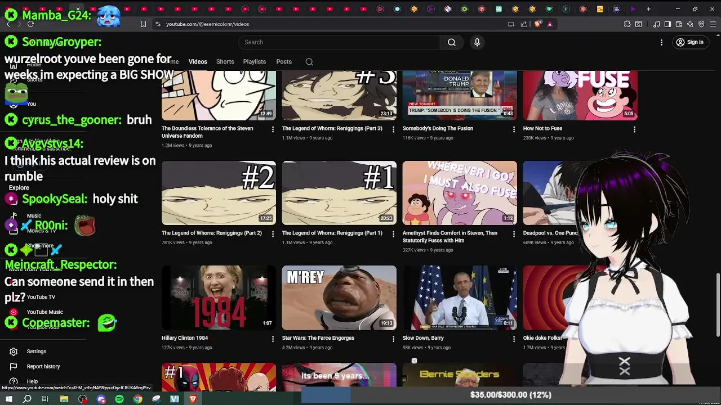
Task: Open options menu for Legend of Whorra Part 1
Action: click(393, 234)
